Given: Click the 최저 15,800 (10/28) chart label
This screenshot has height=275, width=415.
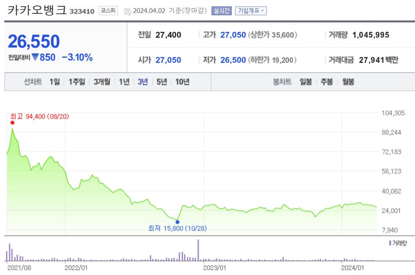Looking at the screenshot, I should click(x=177, y=229).
